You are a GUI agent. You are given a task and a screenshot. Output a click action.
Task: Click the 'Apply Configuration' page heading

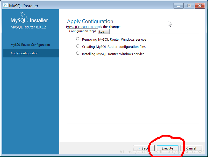pyautogui.click(x=90, y=21)
